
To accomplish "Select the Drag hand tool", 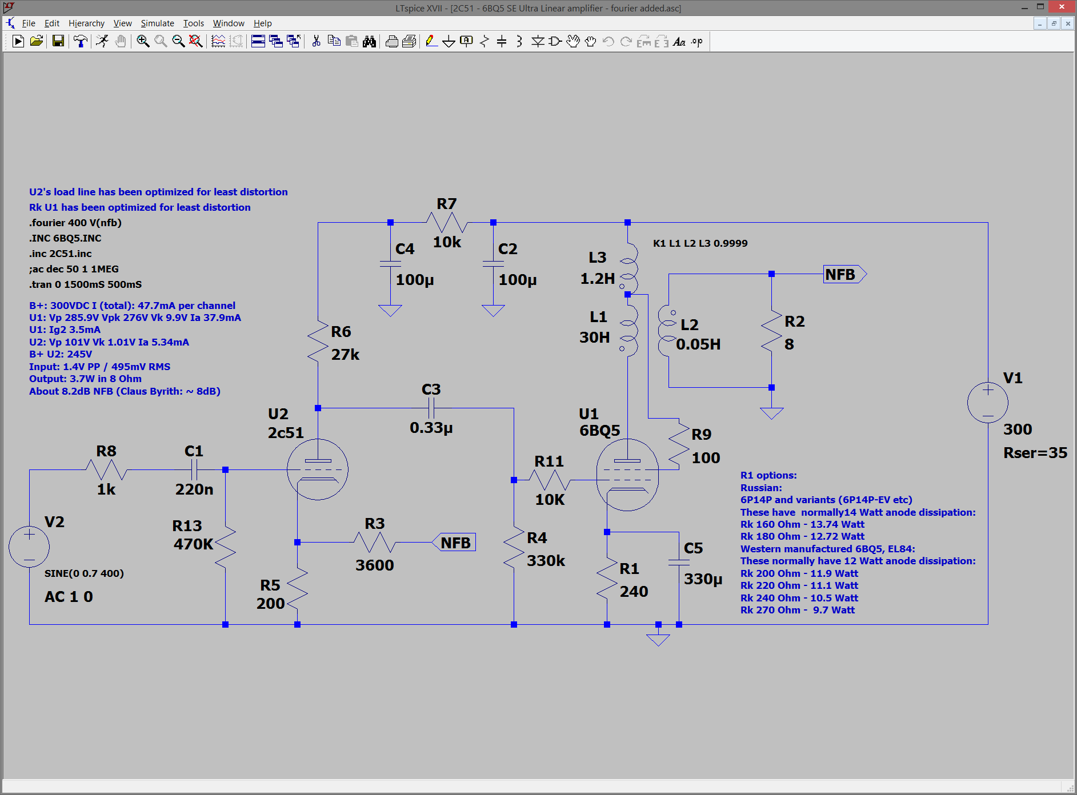I will click(x=591, y=41).
